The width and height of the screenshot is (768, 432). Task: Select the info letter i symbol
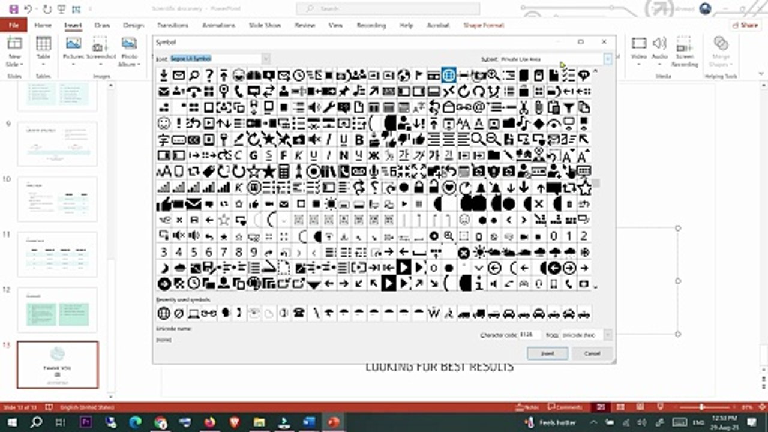point(479,283)
